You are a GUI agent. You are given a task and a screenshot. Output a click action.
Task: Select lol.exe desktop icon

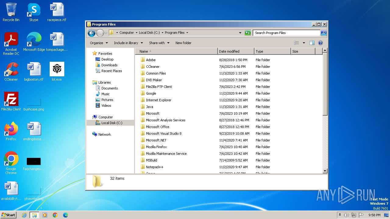(57, 72)
